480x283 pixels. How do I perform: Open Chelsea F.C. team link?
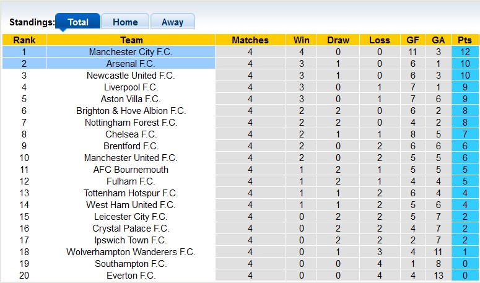coord(131,134)
